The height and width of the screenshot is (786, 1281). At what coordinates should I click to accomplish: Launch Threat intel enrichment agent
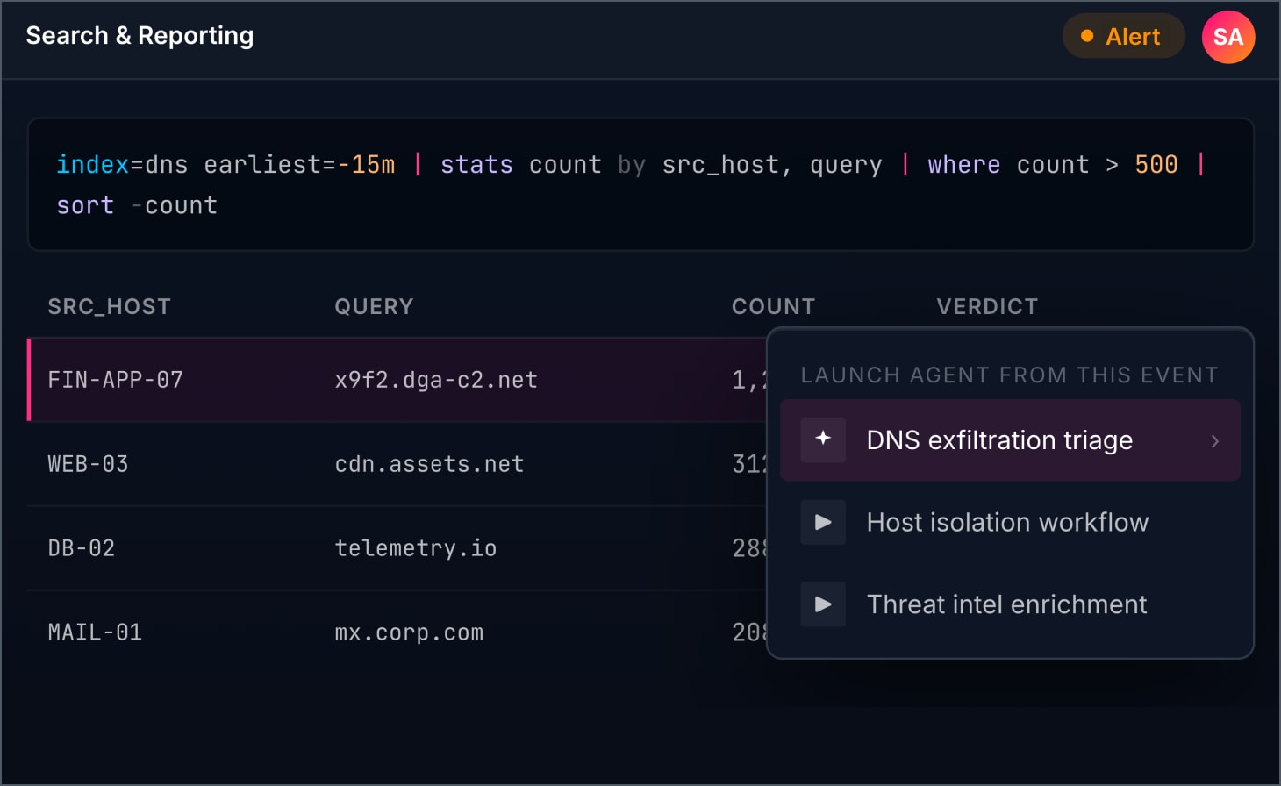[1010, 604]
